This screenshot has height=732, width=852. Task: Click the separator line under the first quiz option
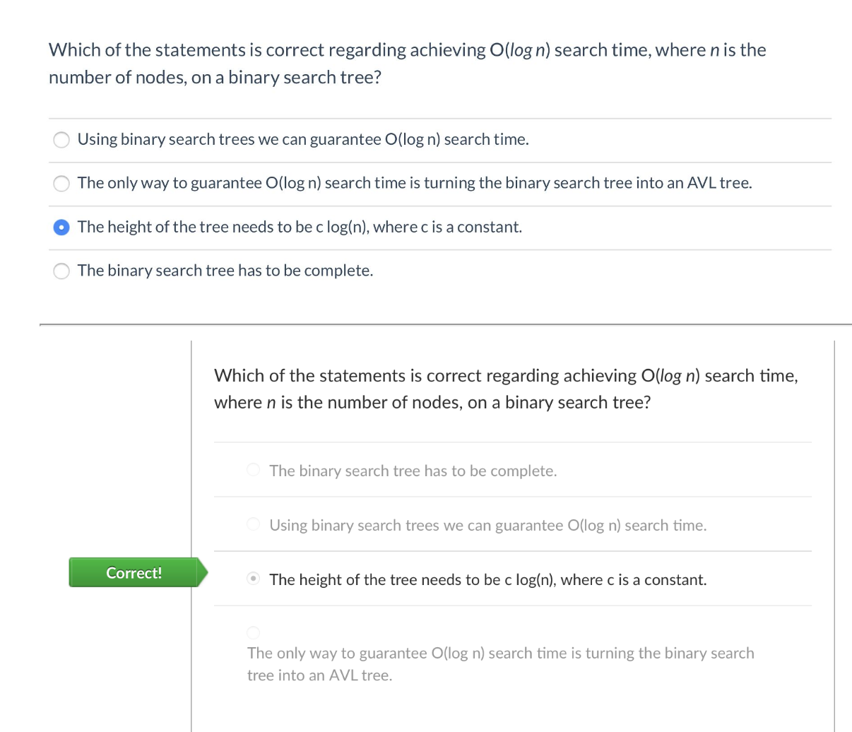(438, 162)
